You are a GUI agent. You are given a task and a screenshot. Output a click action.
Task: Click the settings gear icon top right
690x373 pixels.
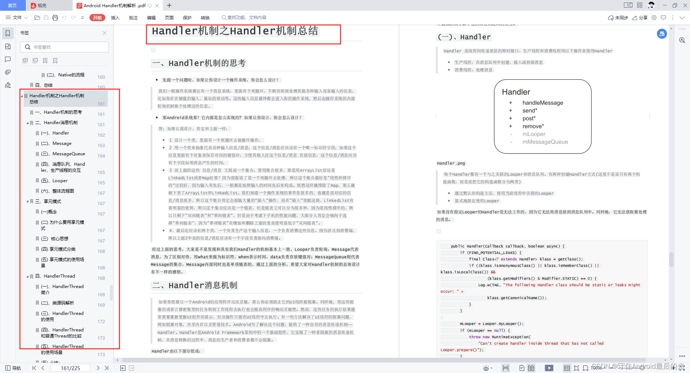(x=654, y=18)
